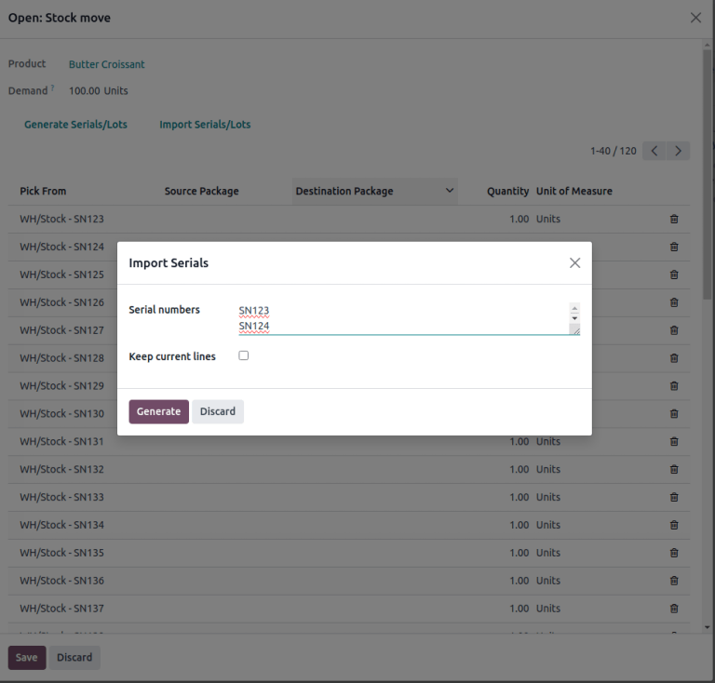This screenshot has width=715, height=683.
Task: Save the stock move
Action: 26,657
